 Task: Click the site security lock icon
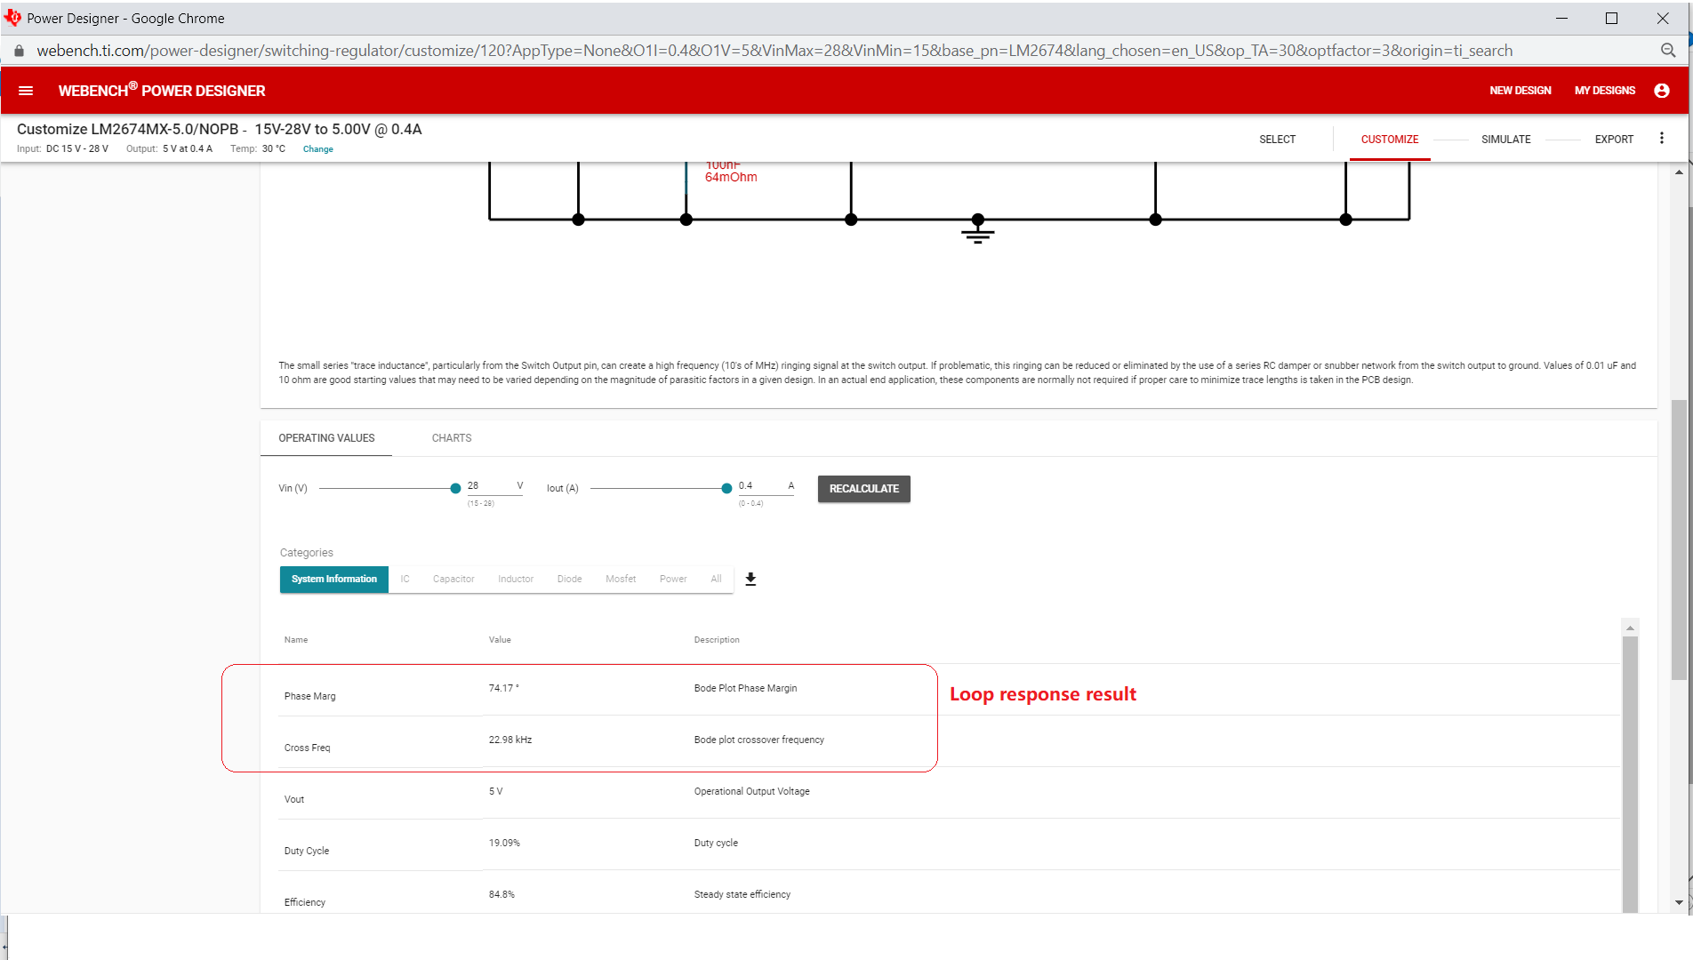tap(19, 51)
